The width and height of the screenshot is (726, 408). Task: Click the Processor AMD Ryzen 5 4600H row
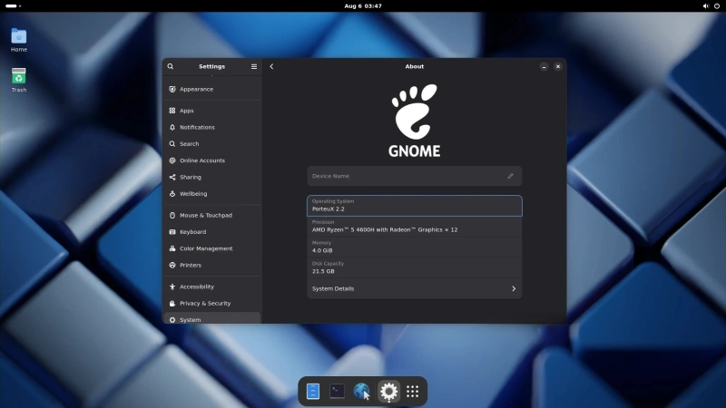tap(415, 227)
